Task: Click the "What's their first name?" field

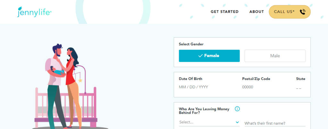Action: point(275,123)
